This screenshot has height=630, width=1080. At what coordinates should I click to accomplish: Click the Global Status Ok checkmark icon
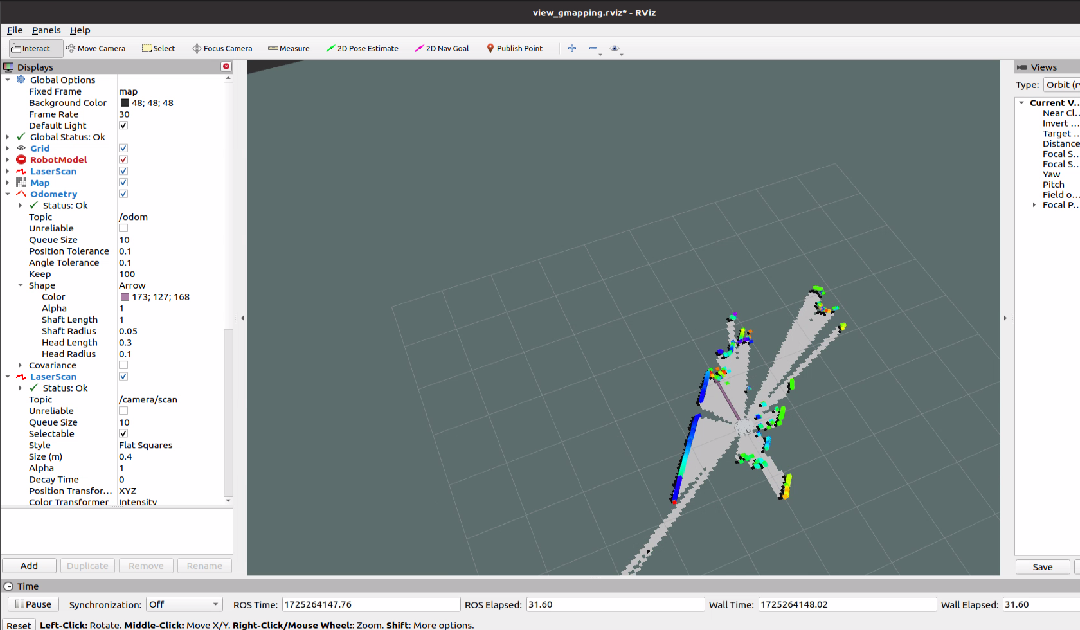[x=21, y=137]
